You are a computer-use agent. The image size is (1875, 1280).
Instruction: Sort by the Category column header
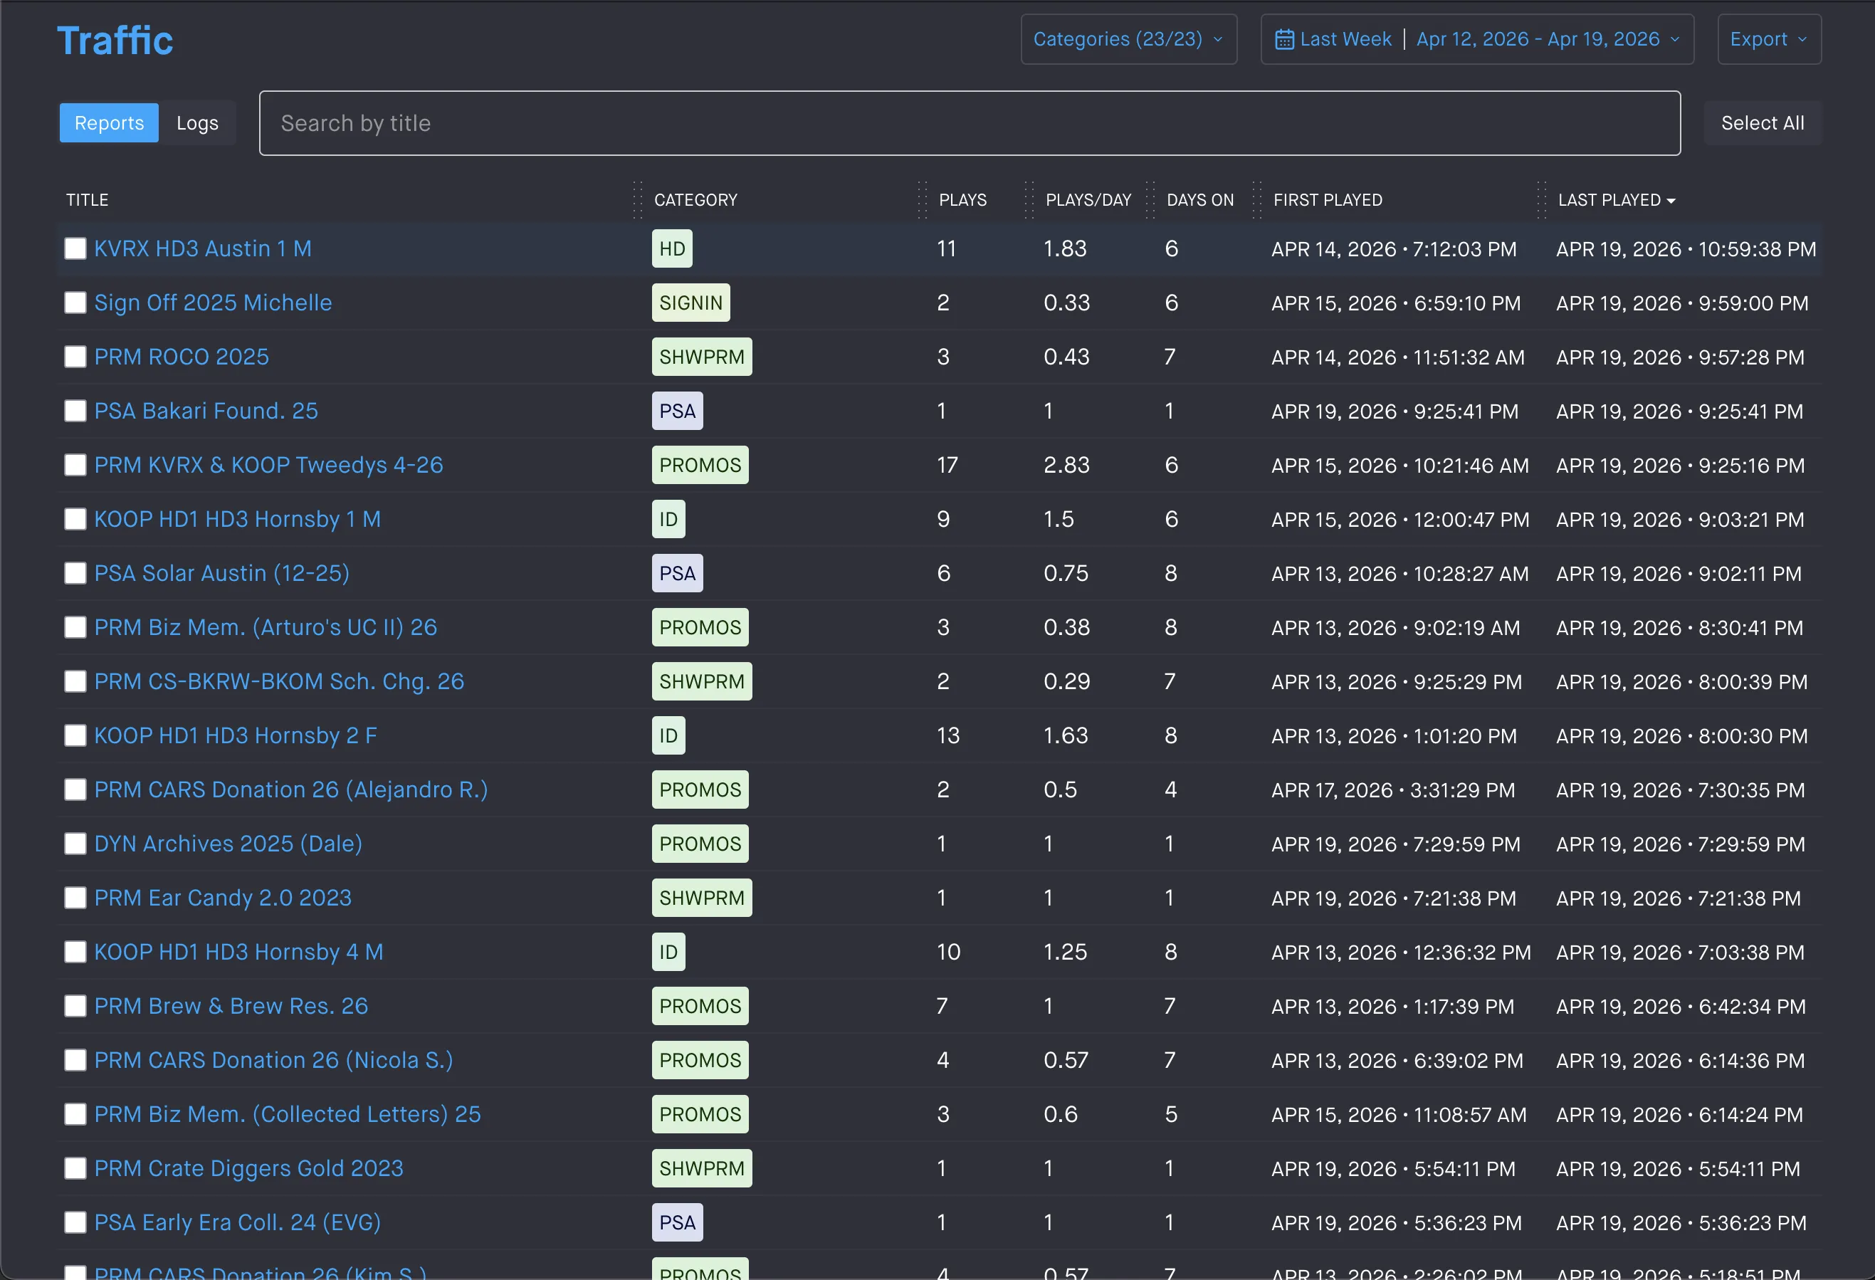point(695,200)
